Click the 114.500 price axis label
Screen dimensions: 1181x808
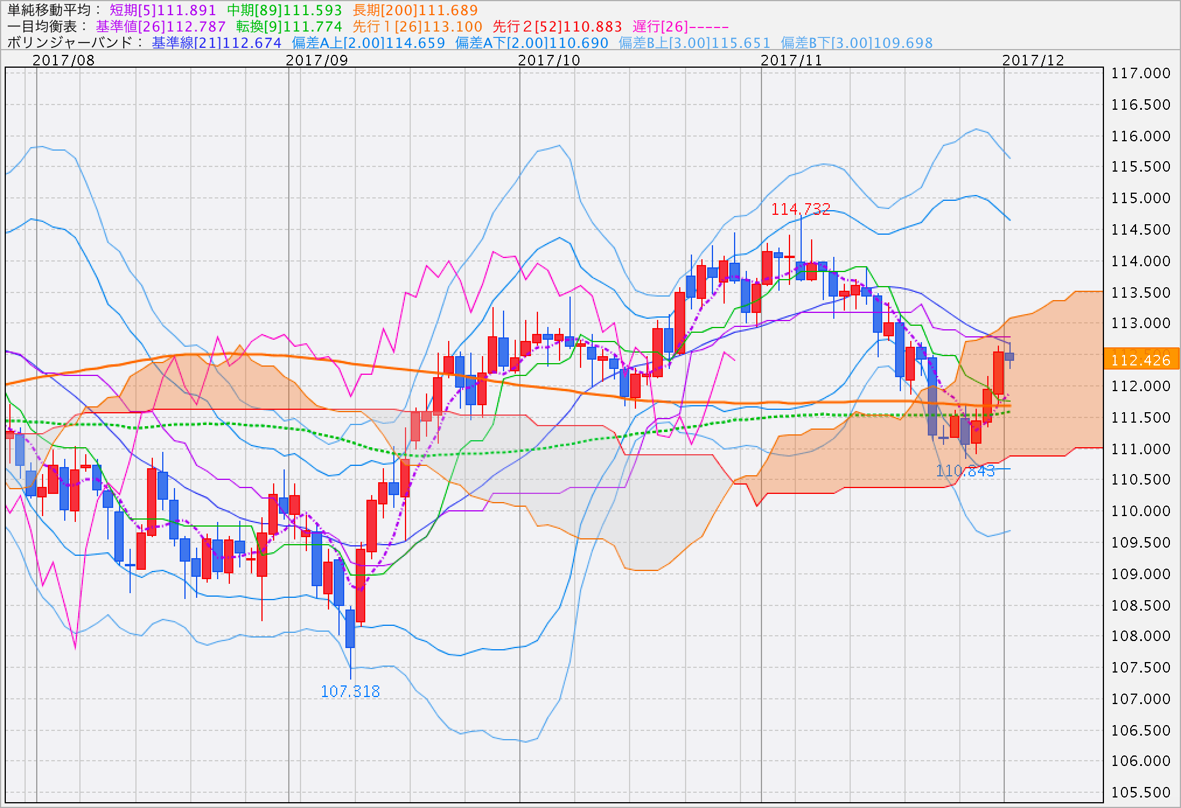coord(1141,229)
